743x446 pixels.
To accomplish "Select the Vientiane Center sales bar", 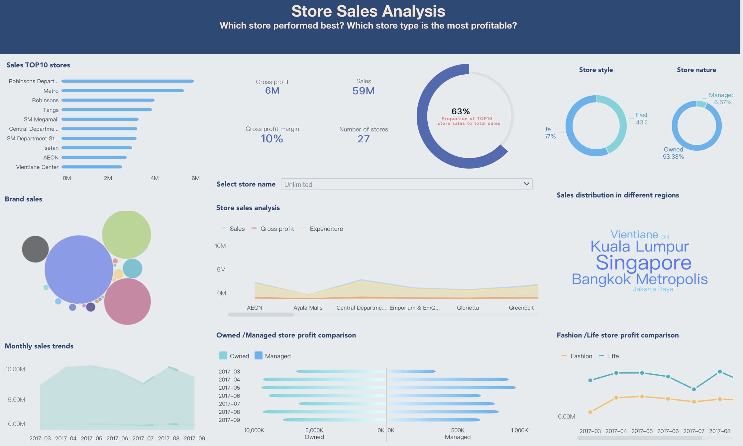I will (x=92, y=167).
